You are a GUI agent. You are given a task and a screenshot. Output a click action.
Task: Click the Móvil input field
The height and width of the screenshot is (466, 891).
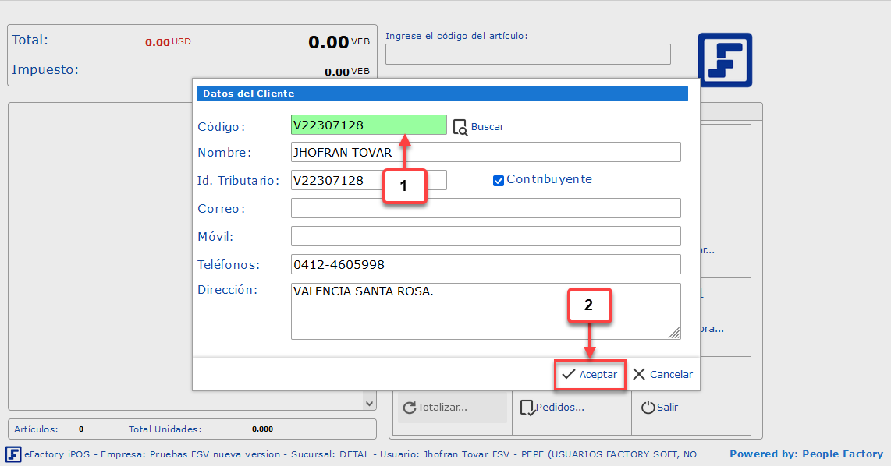(485, 237)
